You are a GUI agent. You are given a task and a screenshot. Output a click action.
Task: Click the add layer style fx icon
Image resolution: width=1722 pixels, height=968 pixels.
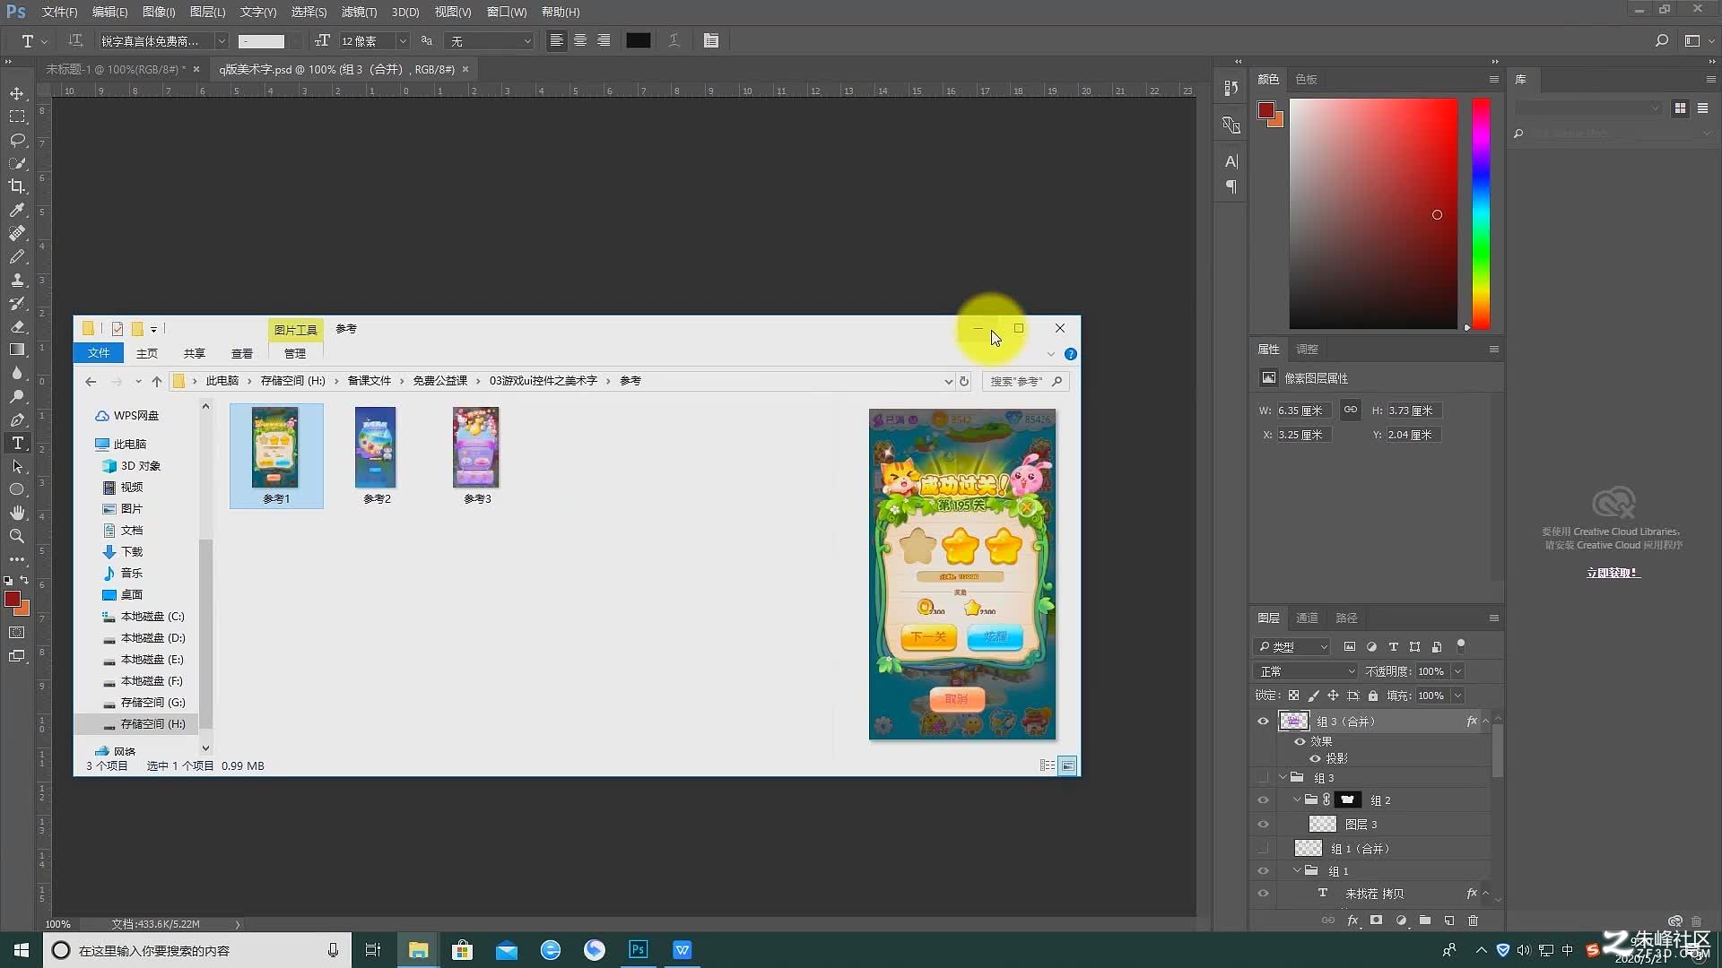point(1352,920)
